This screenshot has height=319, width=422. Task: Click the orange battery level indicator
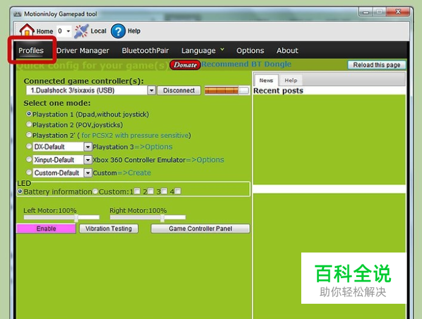click(227, 90)
